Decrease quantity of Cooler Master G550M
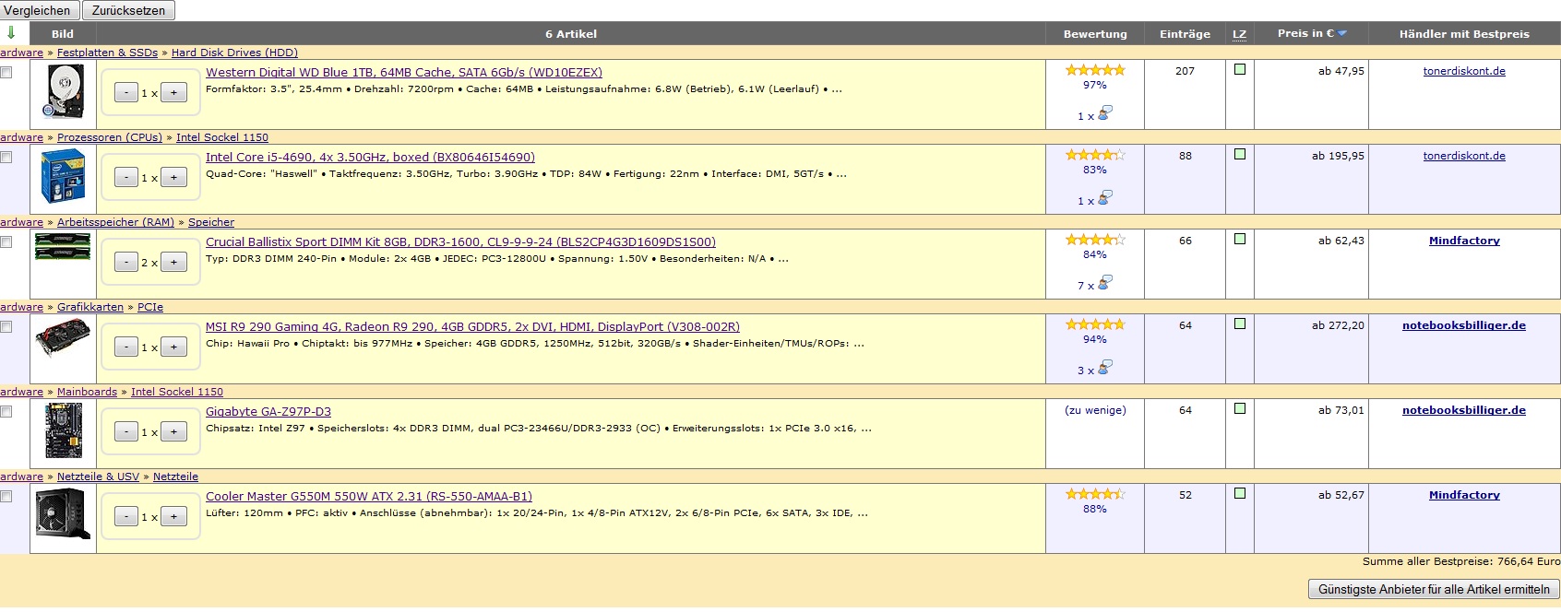1561x612 pixels. click(x=126, y=516)
